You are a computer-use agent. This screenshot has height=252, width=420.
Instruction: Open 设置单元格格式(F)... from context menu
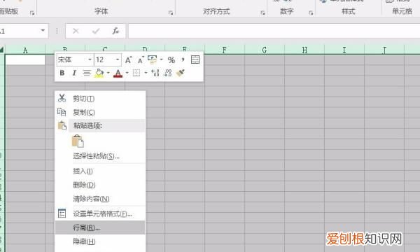pyautogui.click(x=100, y=213)
